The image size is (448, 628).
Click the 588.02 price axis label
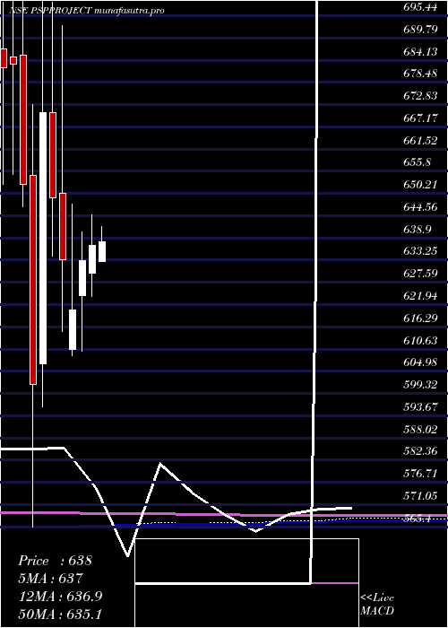[x=419, y=430]
